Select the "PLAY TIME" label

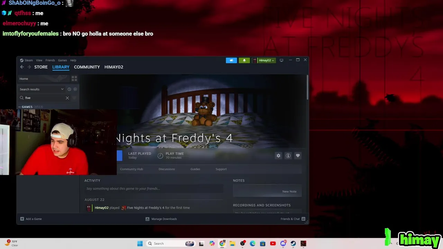(x=175, y=154)
